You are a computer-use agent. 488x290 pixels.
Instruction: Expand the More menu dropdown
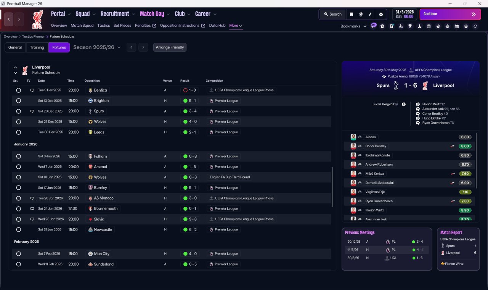pyautogui.click(x=236, y=26)
